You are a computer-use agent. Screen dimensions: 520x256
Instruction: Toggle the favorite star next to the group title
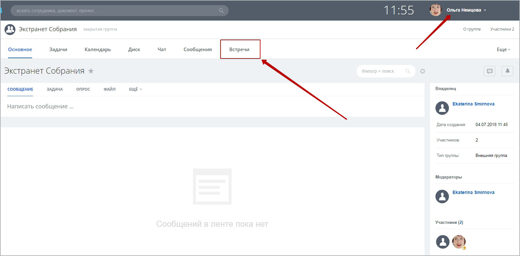click(91, 71)
